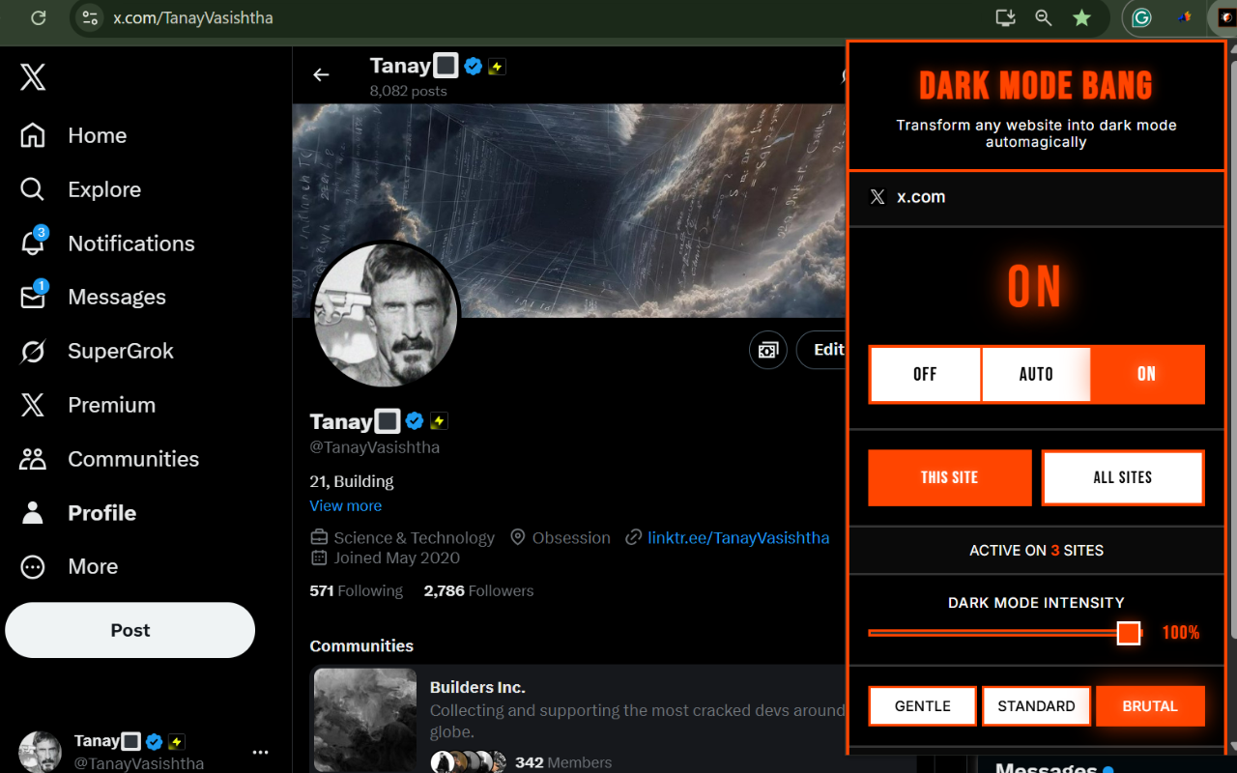
Task: Click the back arrow on profile header
Action: (322, 74)
